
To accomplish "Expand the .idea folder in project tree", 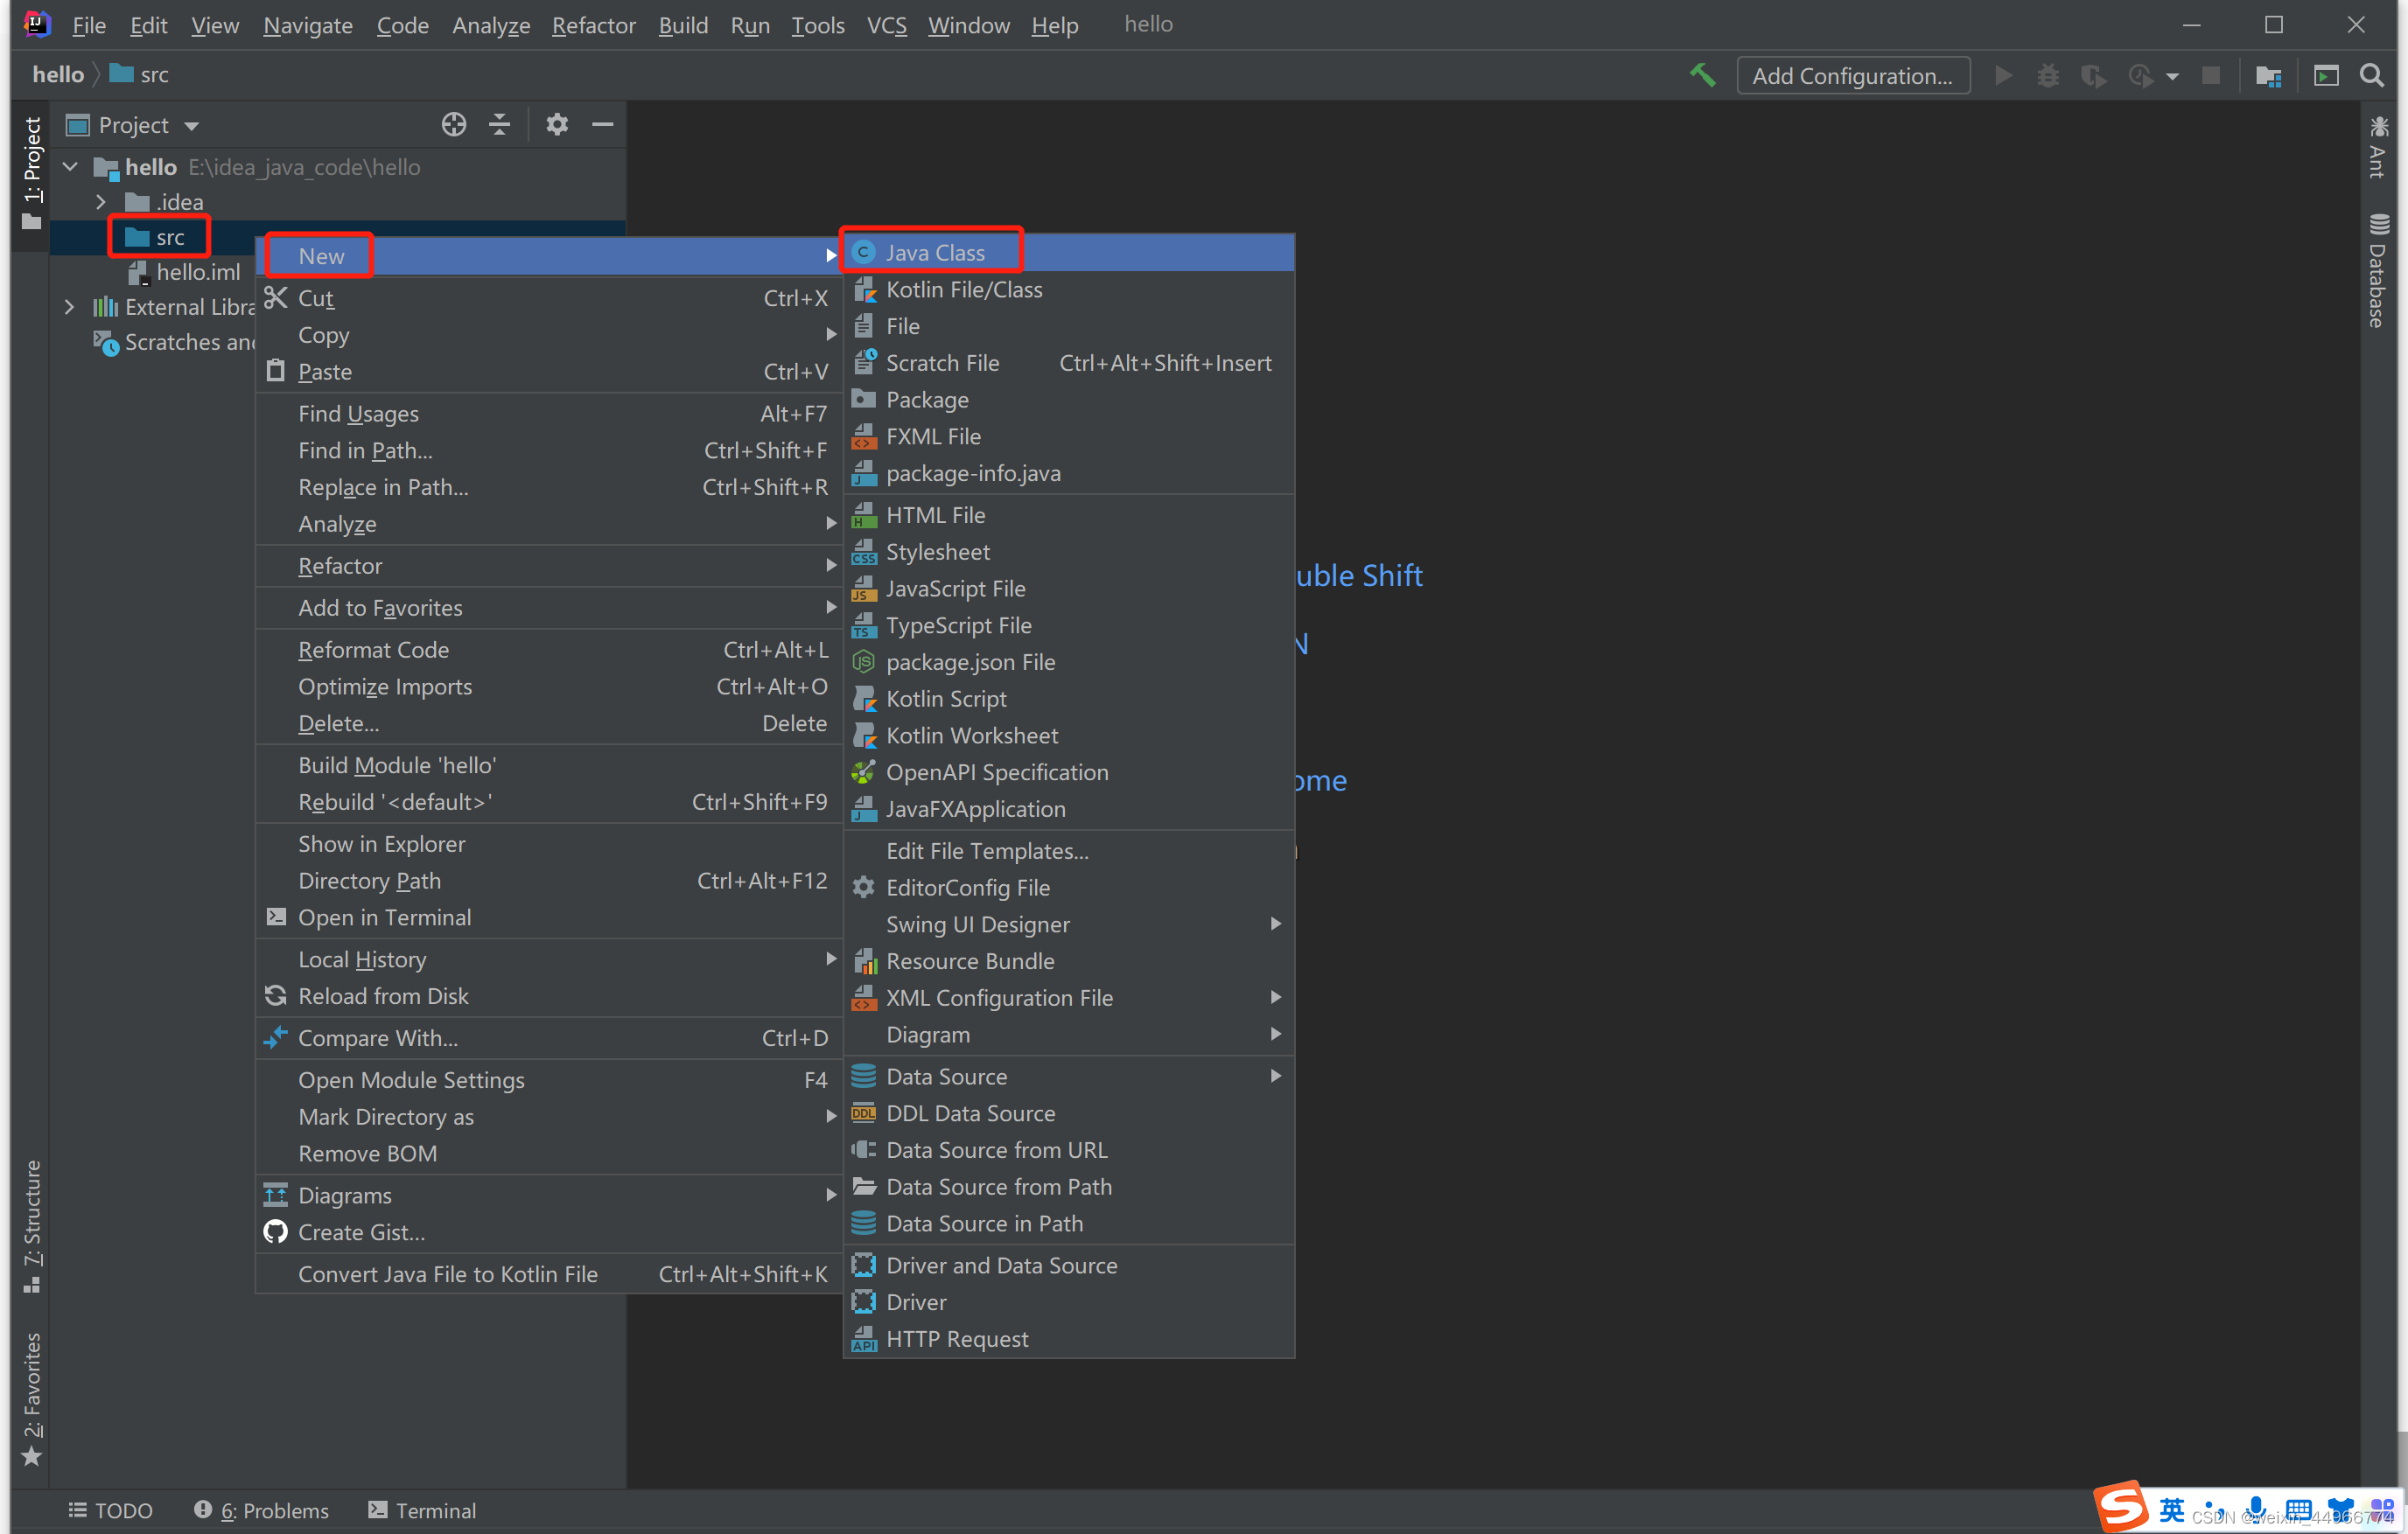I will coord(100,202).
